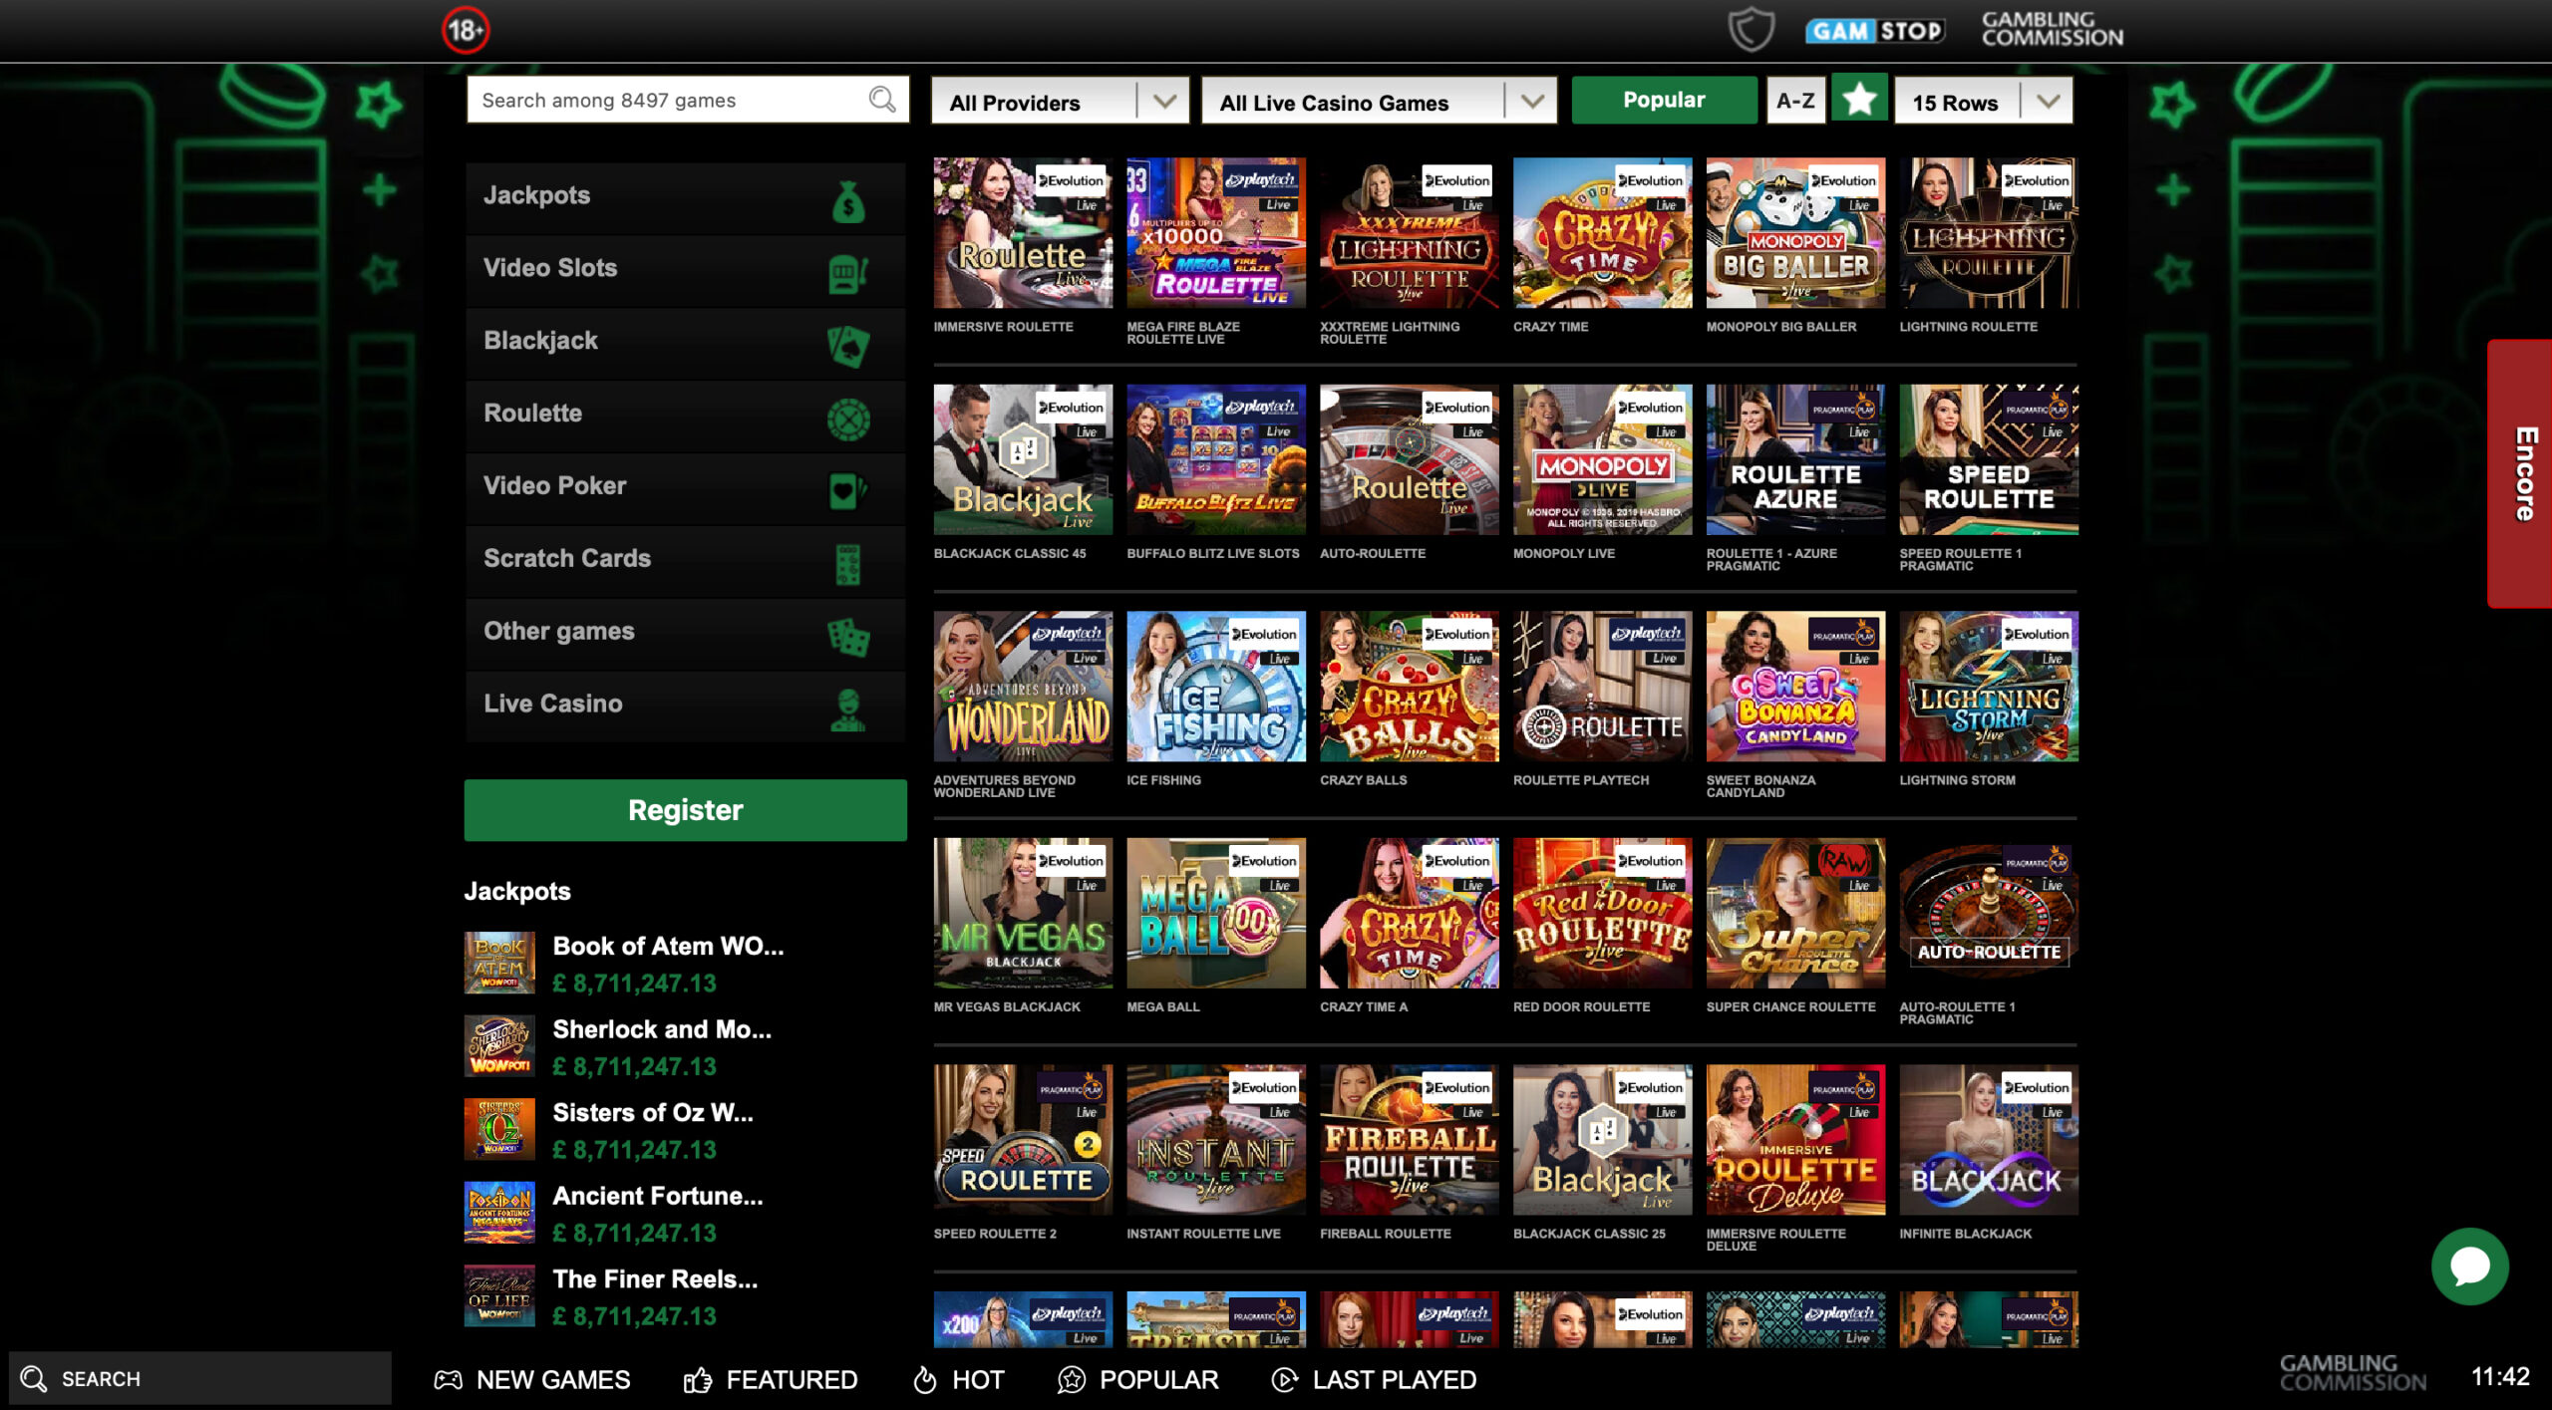The width and height of the screenshot is (2552, 1410).
Task: Click the gamepad icon beside NEW GAMES
Action: tap(448, 1379)
